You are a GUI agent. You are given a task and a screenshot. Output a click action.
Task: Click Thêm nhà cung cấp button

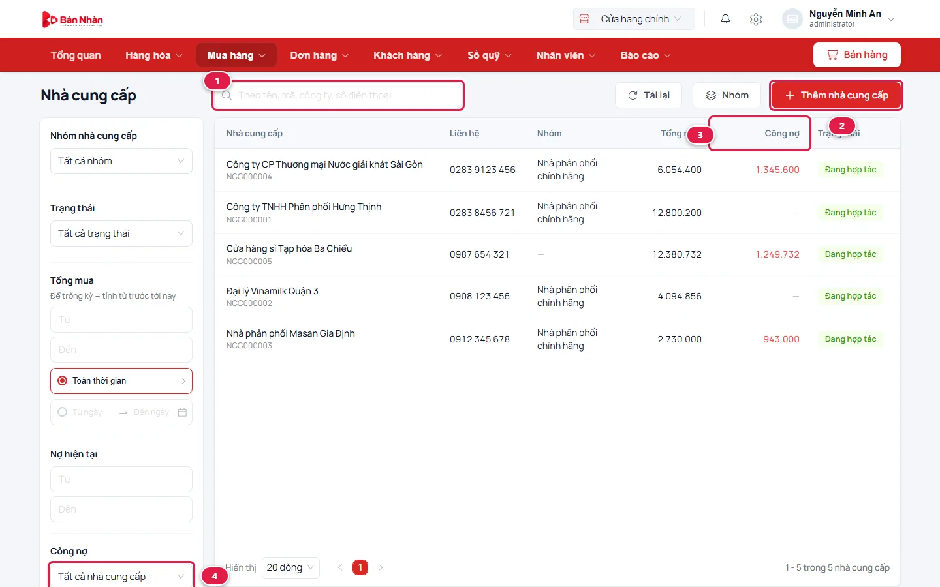(836, 95)
